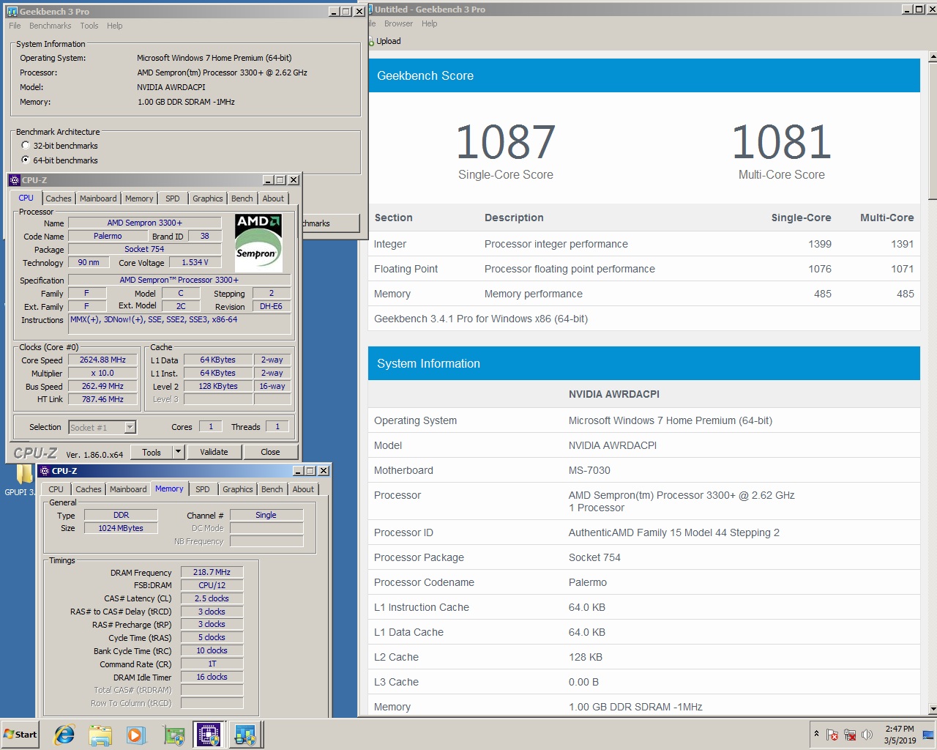Open Graphics tab in the lower CPU-Z window
937x750 pixels.
(x=238, y=489)
